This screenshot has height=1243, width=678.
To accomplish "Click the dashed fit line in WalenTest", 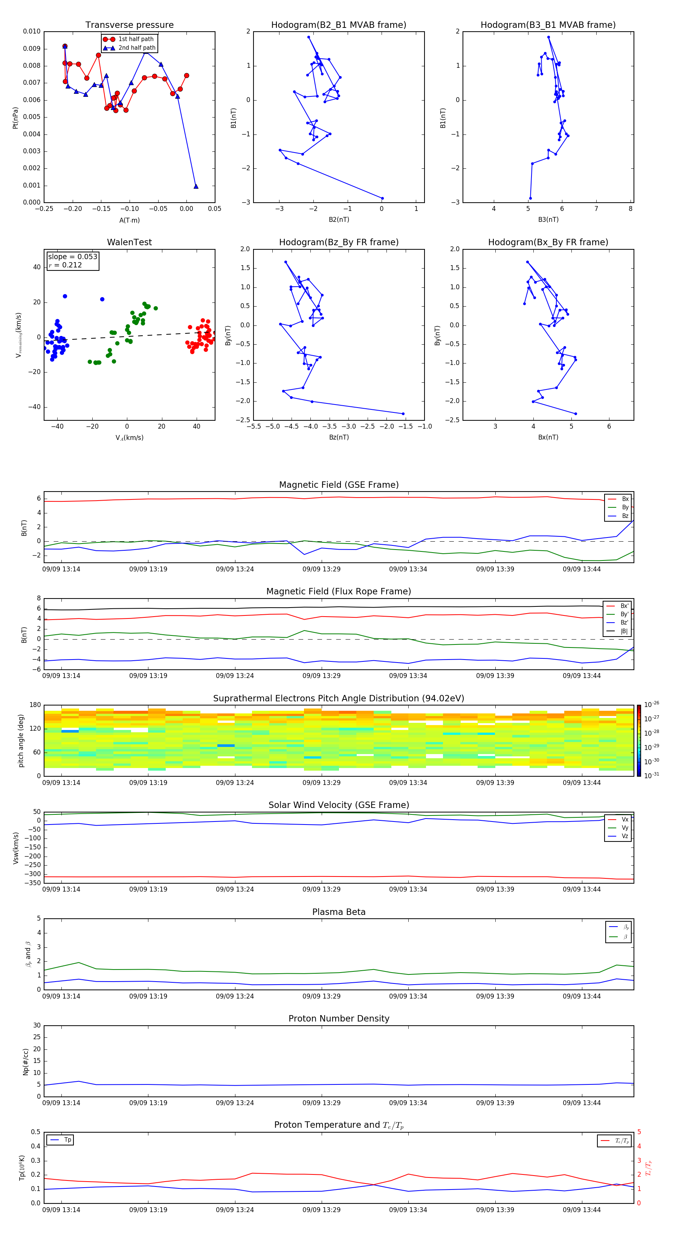I will (129, 336).
